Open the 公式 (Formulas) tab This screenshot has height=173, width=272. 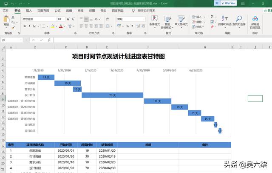[57, 10]
